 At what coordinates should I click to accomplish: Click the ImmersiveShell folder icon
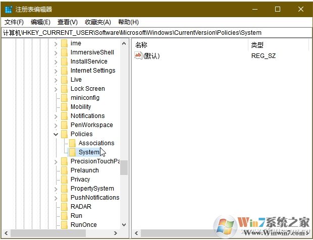[64, 52]
